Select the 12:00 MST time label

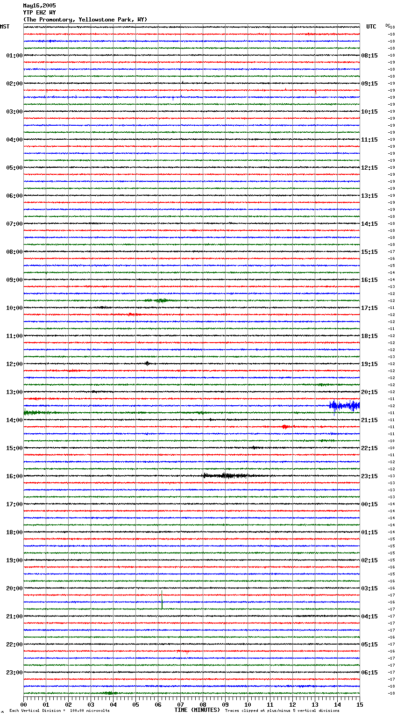pyautogui.click(x=14, y=364)
